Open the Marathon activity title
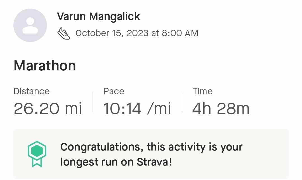 point(45,66)
